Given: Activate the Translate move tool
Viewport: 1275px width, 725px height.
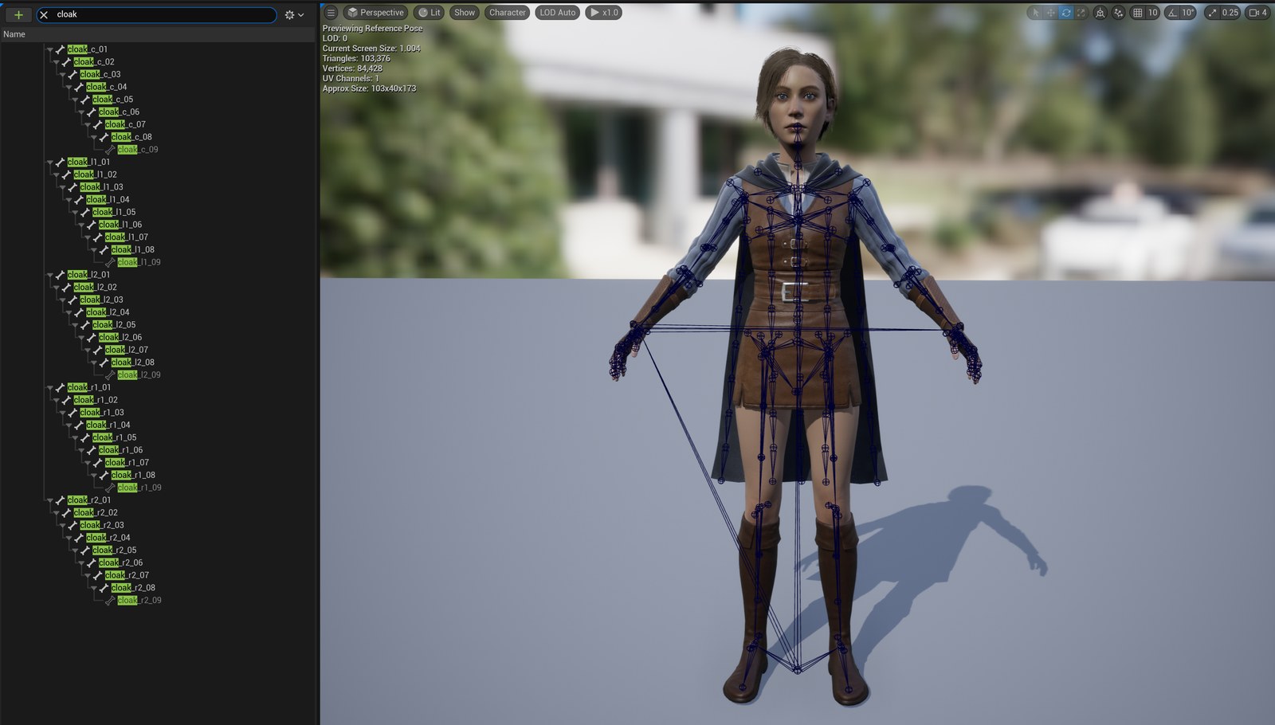Looking at the screenshot, I should (1051, 13).
